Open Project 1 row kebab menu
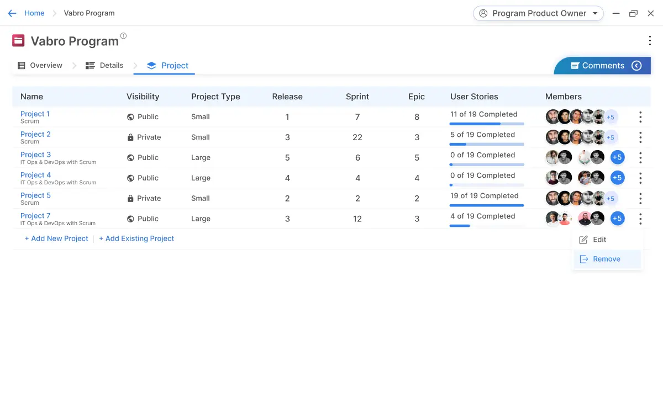The height and width of the screenshot is (420, 663). coord(640,117)
